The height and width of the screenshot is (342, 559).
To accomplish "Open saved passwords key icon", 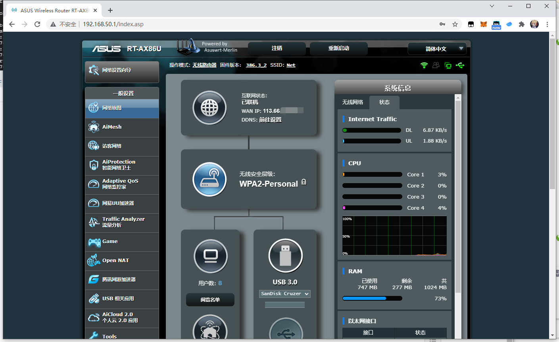I will click(442, 24).
